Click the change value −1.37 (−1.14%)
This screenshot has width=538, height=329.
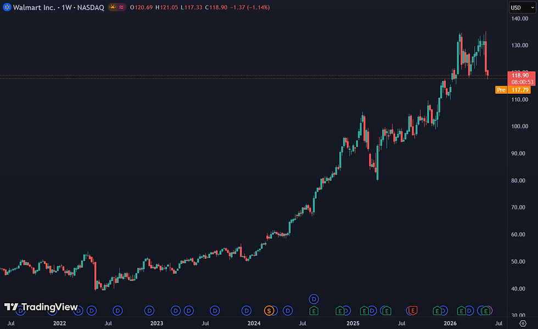pyautogui.click(x=250, y=7)
